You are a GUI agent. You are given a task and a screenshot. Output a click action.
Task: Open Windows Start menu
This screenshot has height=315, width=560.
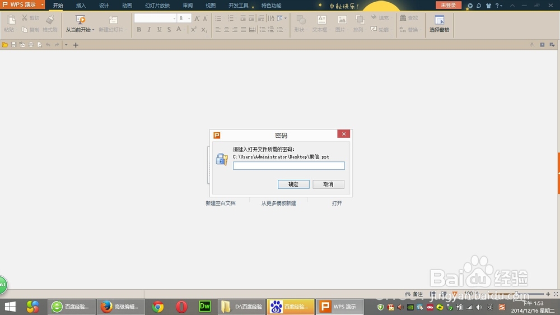coord(10,307)
